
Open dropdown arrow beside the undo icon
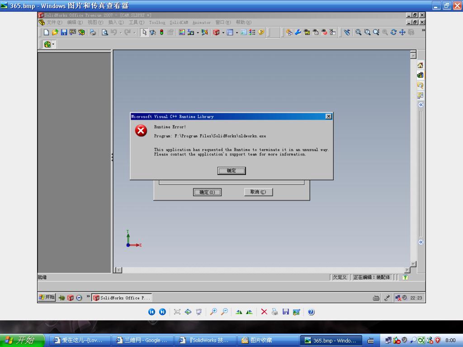[x=121, y=33]
